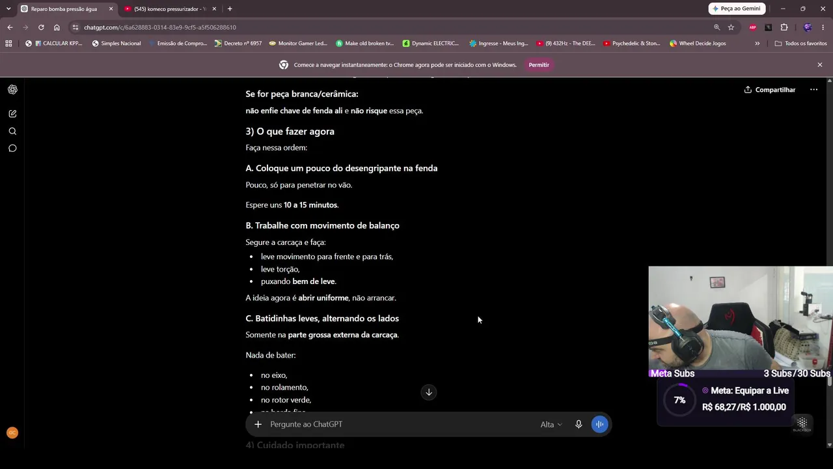This screenshot has width=833, height=469.
Task: Click heading B. Trabalhe com movimento de balanço
Action: [x=322, y=225]
